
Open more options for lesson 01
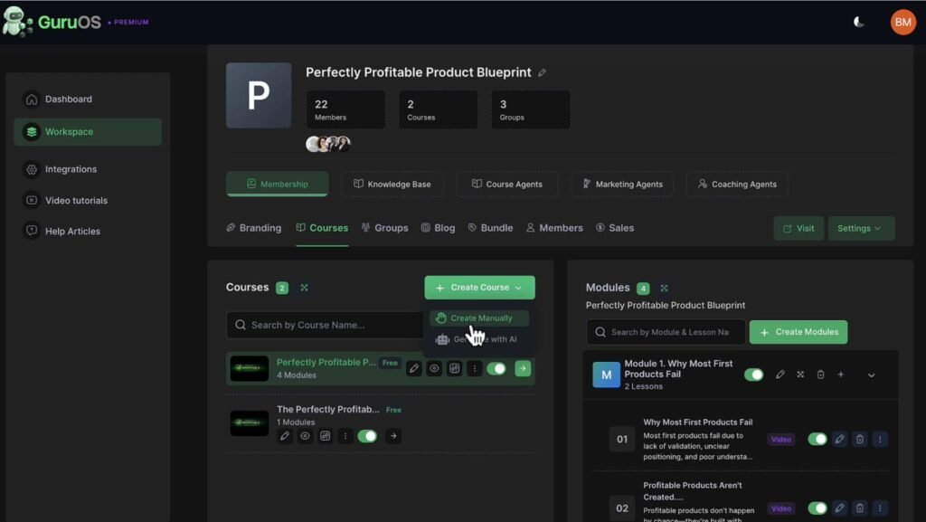click(880, 440)
